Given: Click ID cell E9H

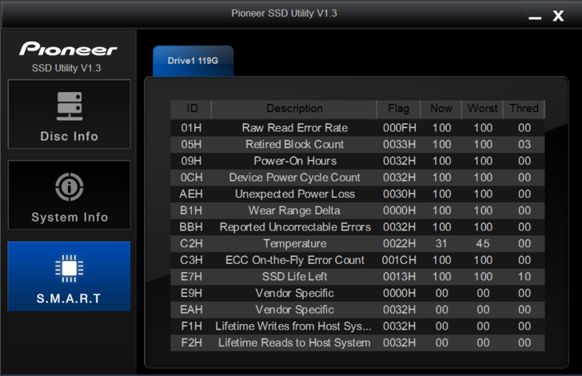Looking at the screenshot, I should (x=191, y=293).
